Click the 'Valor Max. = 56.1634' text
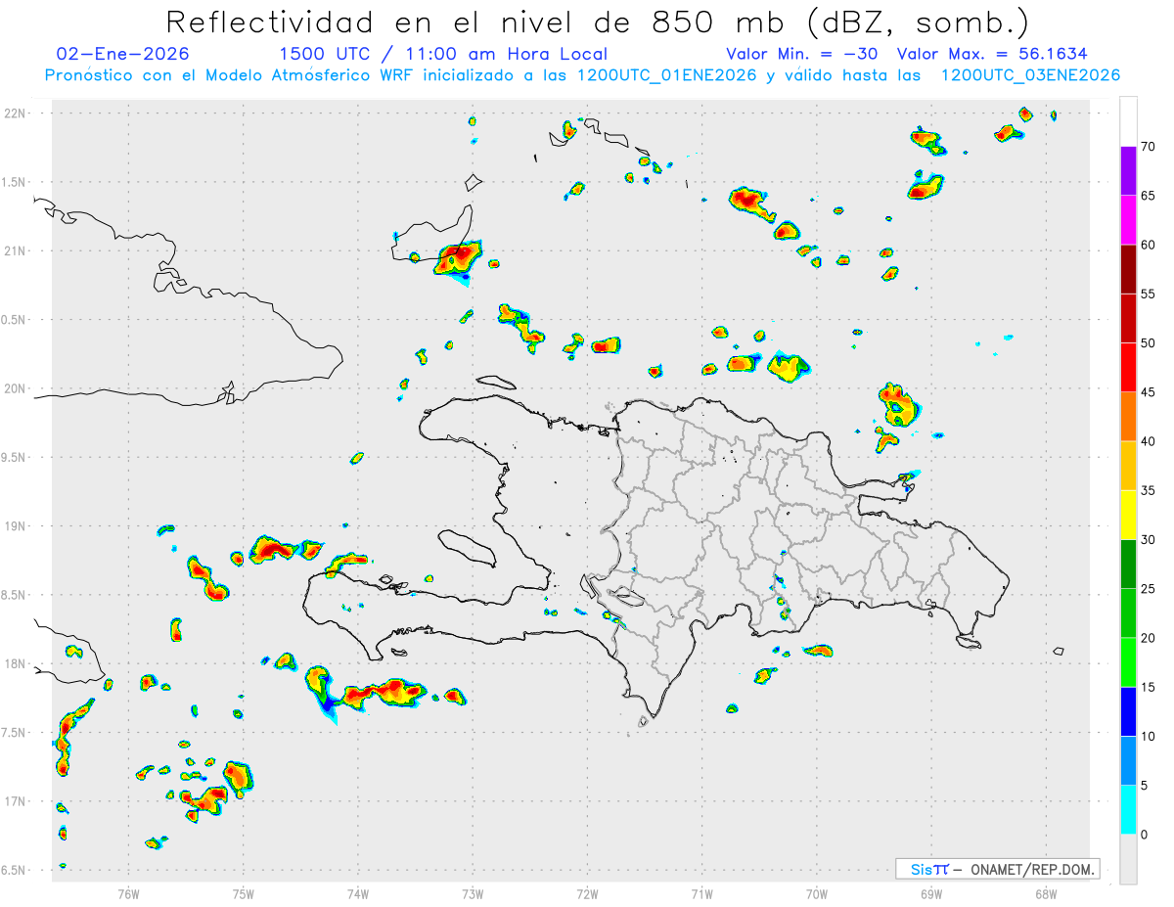The width and height of the screenshot is (1174, 907). pos(991,54)
